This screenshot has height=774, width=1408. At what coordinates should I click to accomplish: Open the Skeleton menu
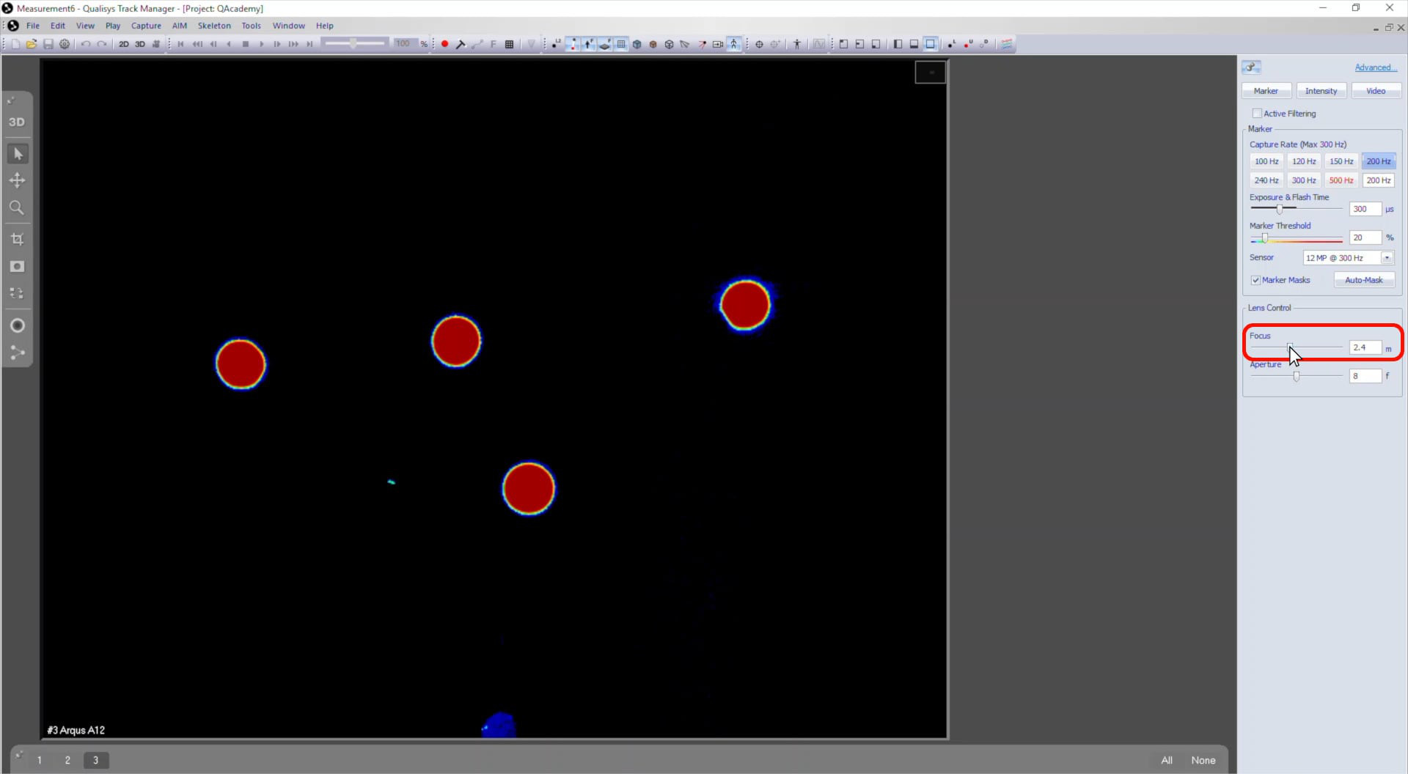point(214,26)
